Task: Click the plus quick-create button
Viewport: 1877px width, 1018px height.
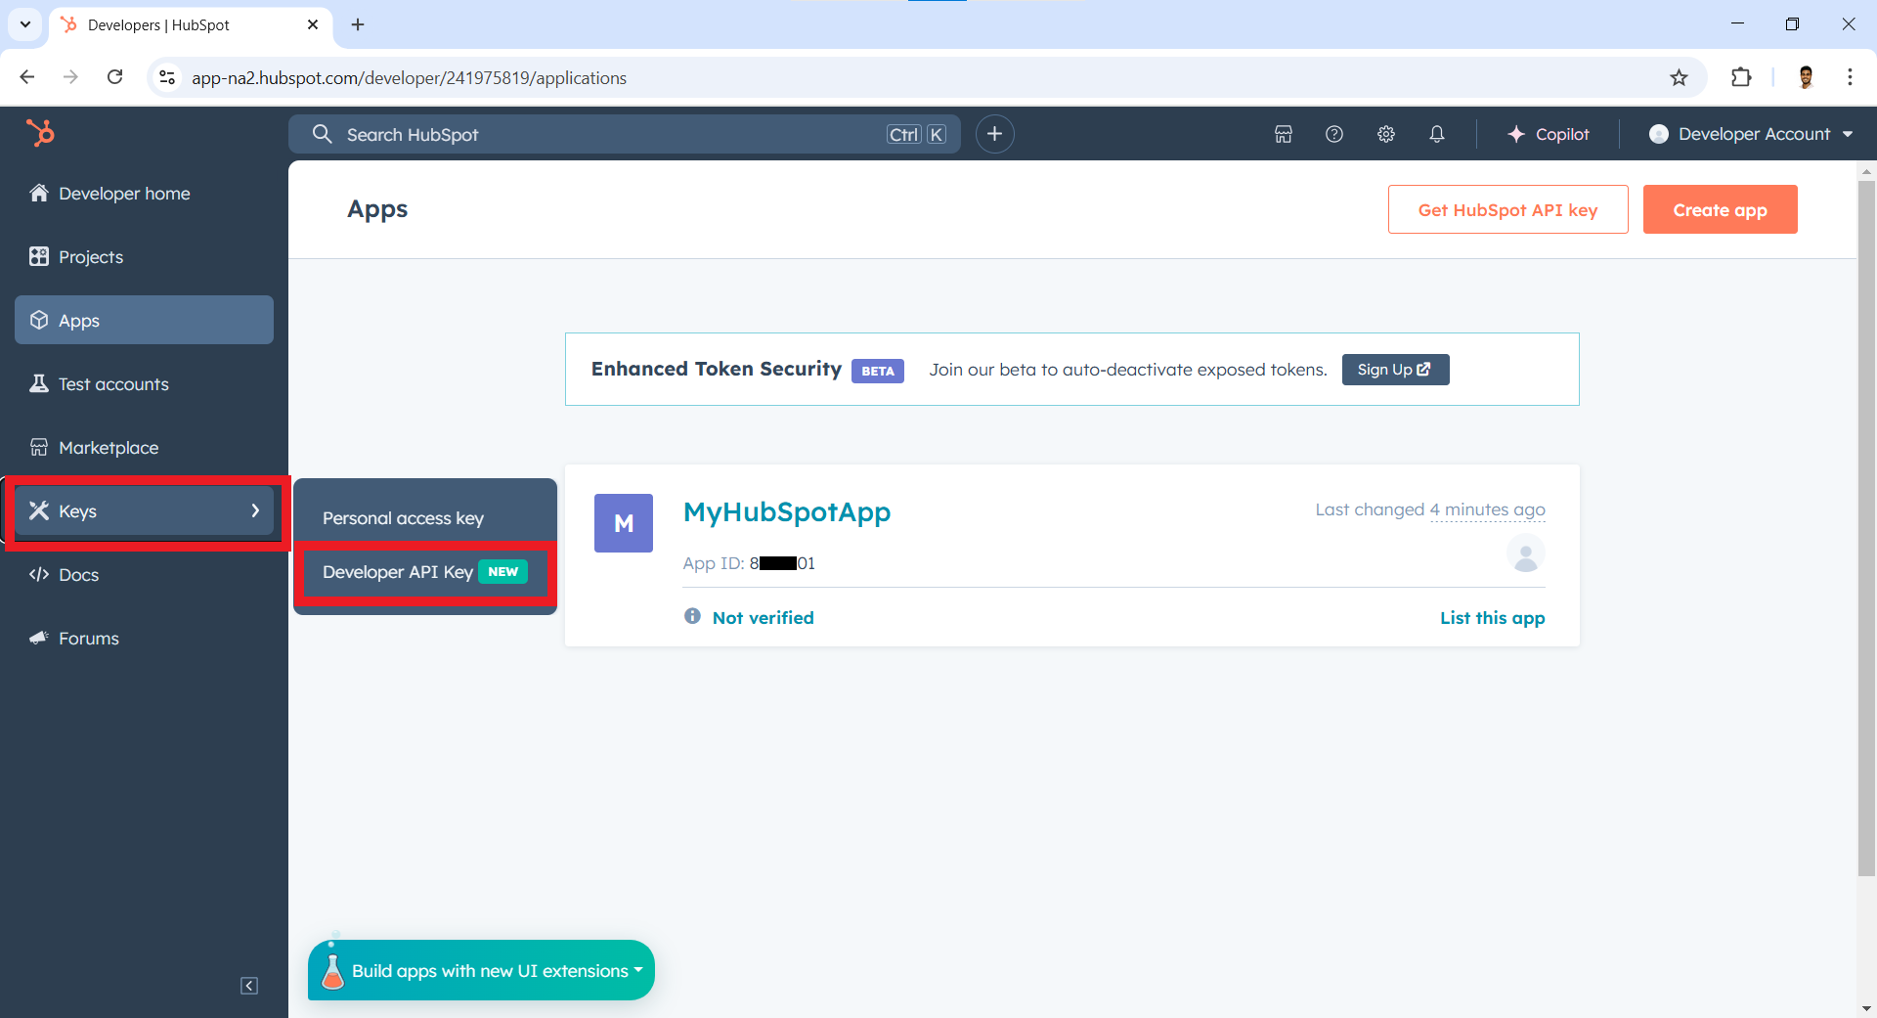Action: [x=995, y=134]
